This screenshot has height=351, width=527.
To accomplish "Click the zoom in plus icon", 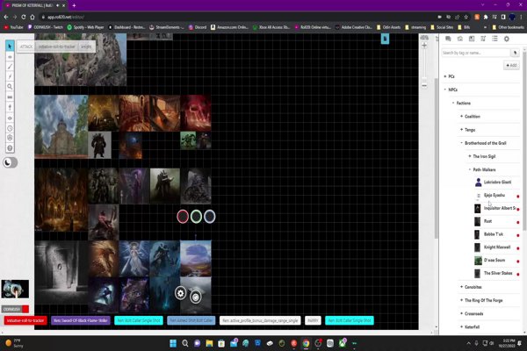I will coord(424,46).
